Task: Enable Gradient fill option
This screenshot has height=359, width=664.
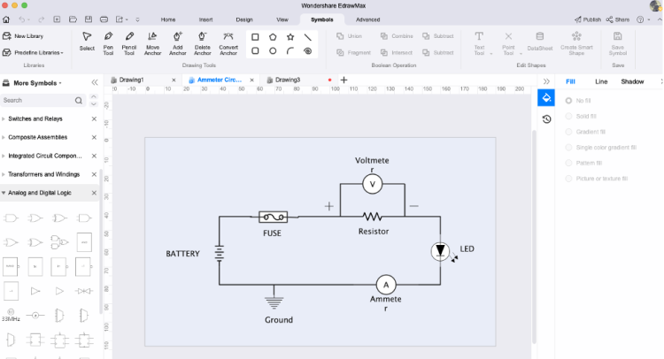Action: [568, 132]
